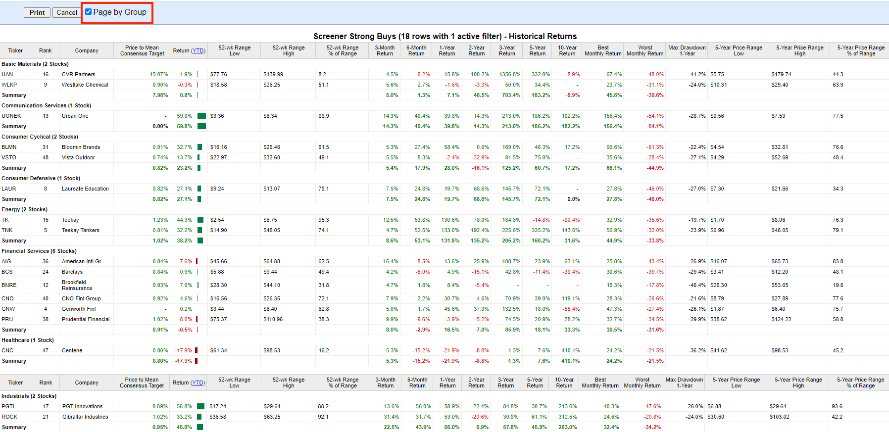Click the Genworth Finl company name
The height and width of the screenshot is (432, 889).
point(79,309)
